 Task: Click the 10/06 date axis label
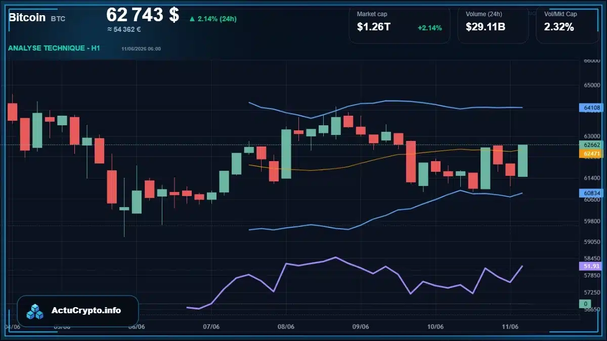[x=435, y=326]
